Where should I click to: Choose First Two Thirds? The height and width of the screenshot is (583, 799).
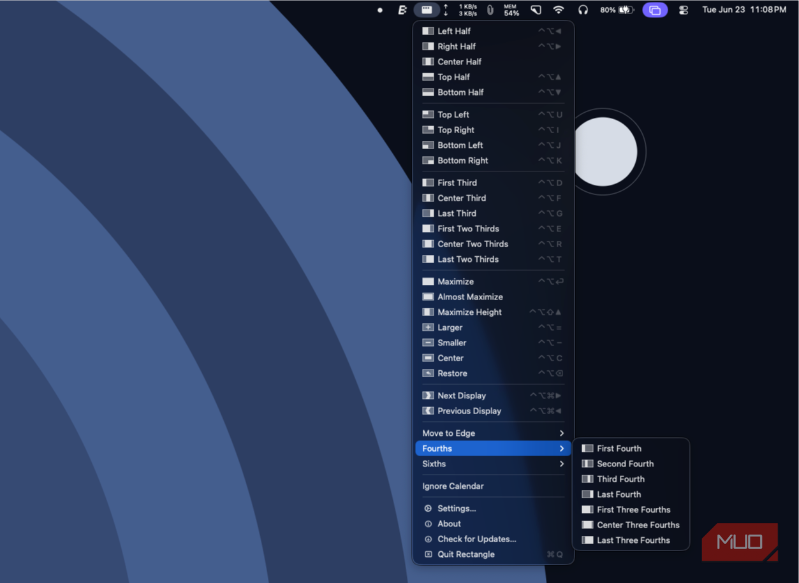click(493, 229)
